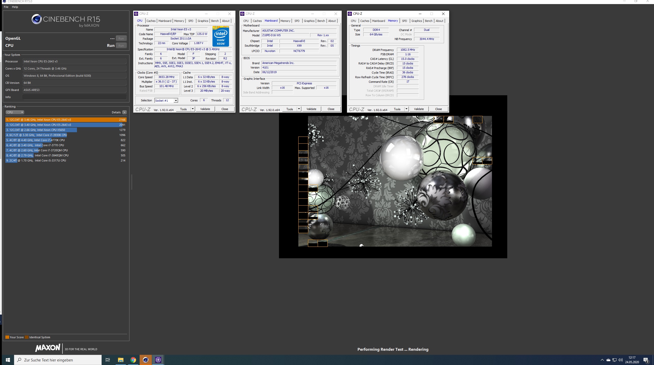Click Validate in first CPU-Z window
This screenshot has width=654, height=365.
[205, 109]
